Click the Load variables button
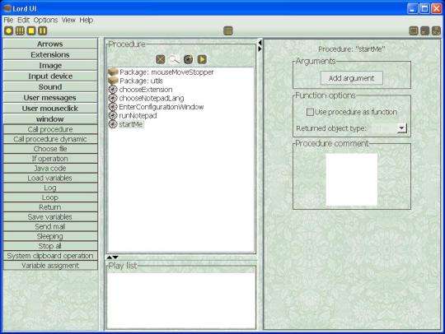Screen dimensions: 445x334 pyautogui.click(x=50, y=178)
